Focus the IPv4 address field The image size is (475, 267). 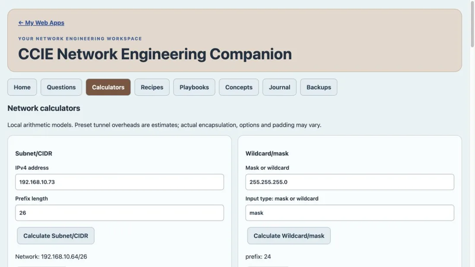119,182
